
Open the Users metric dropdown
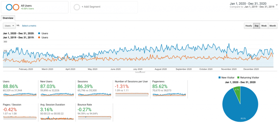10,26
